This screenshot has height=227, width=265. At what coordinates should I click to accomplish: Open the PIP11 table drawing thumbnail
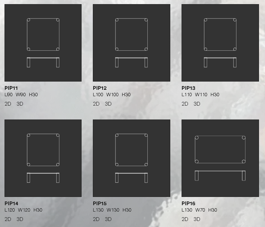pos(43,43)
